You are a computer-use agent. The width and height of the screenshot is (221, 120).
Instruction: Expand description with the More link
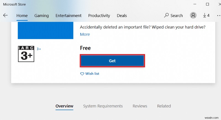85,34
